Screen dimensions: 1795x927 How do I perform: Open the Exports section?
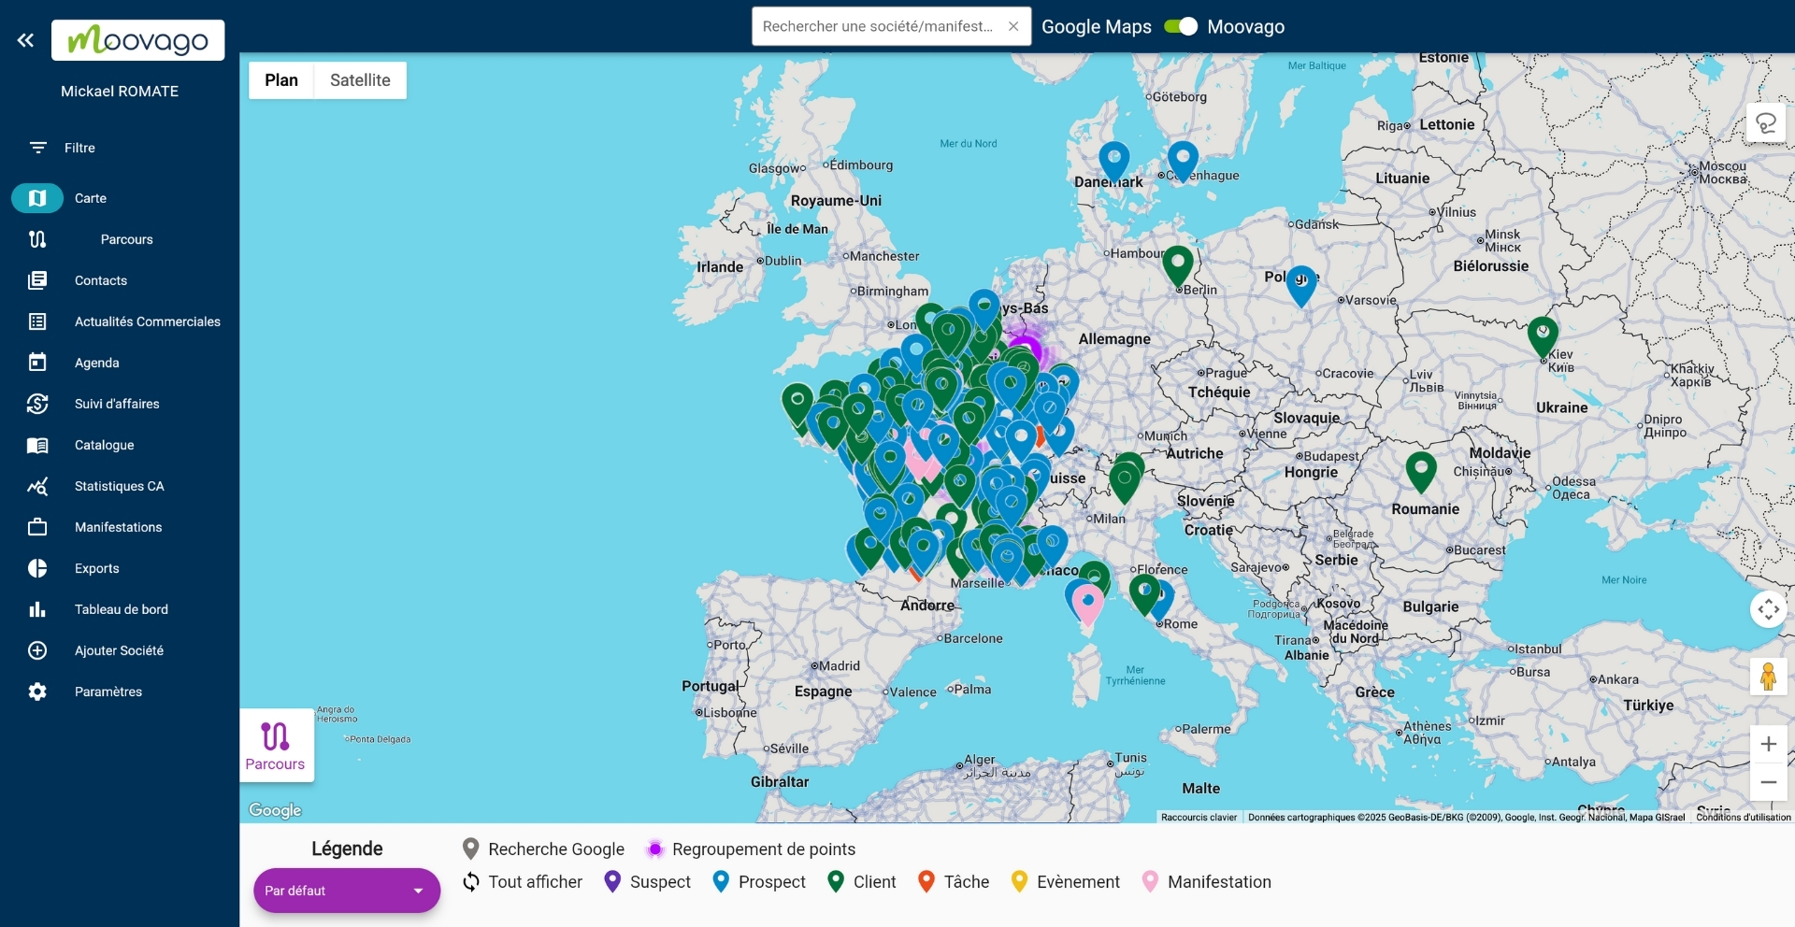[x=96, y=568]
